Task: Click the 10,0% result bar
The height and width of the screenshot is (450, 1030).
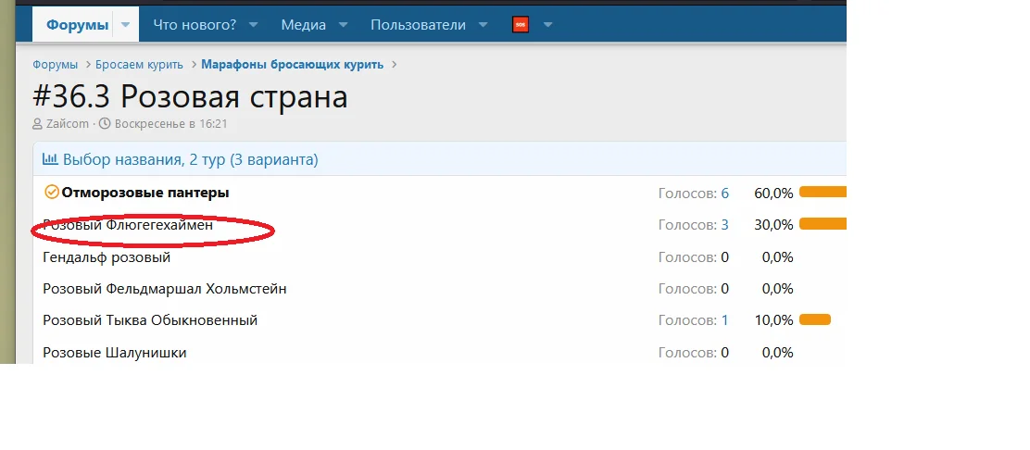Action: point(815,320)
